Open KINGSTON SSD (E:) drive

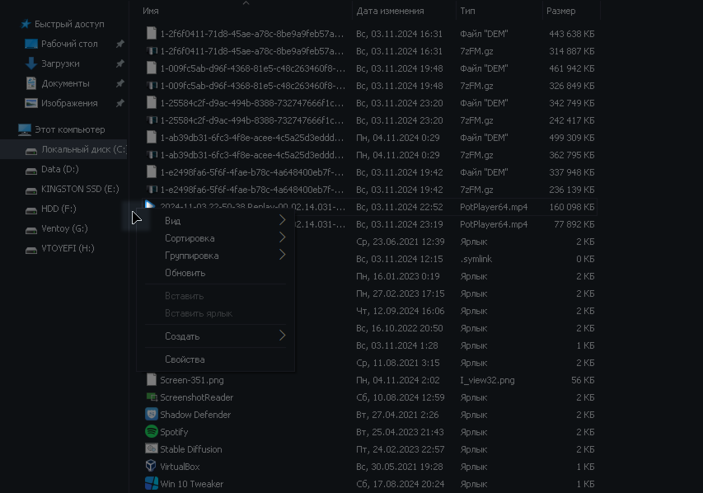pos(80,189)
